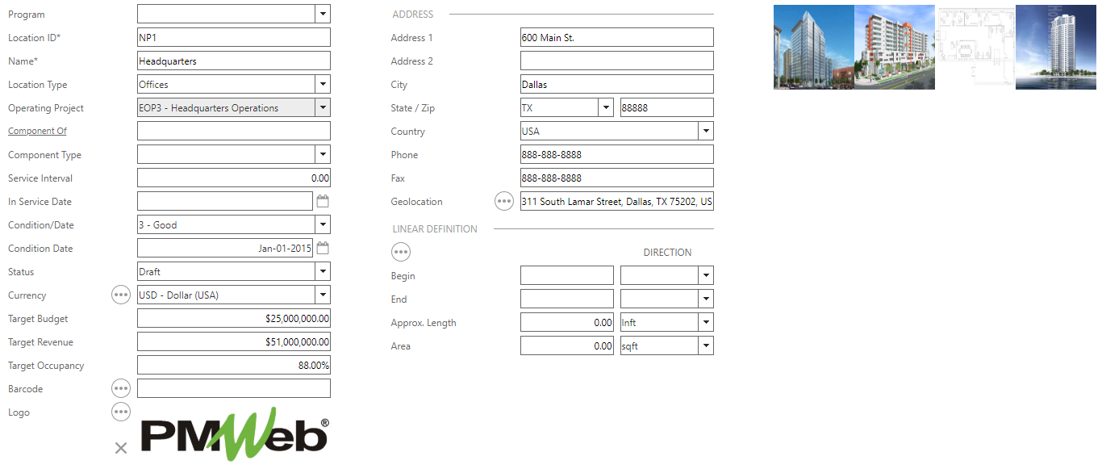Click the Component Of link
The width and height of the screenshot is (1102, 473).
pos(37,132)
